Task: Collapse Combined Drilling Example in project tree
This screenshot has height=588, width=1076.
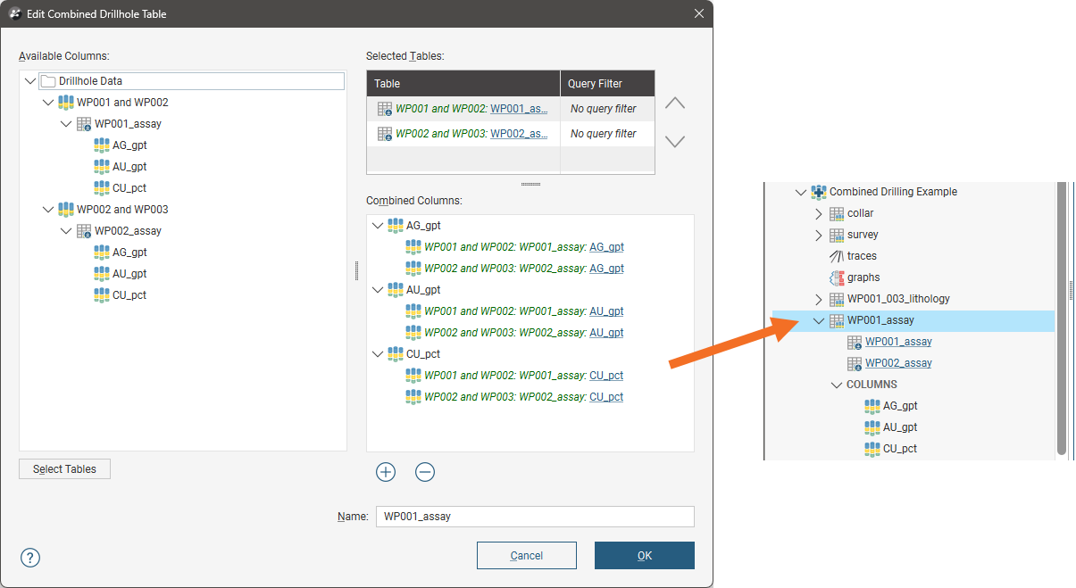Action: pos(801,192)
